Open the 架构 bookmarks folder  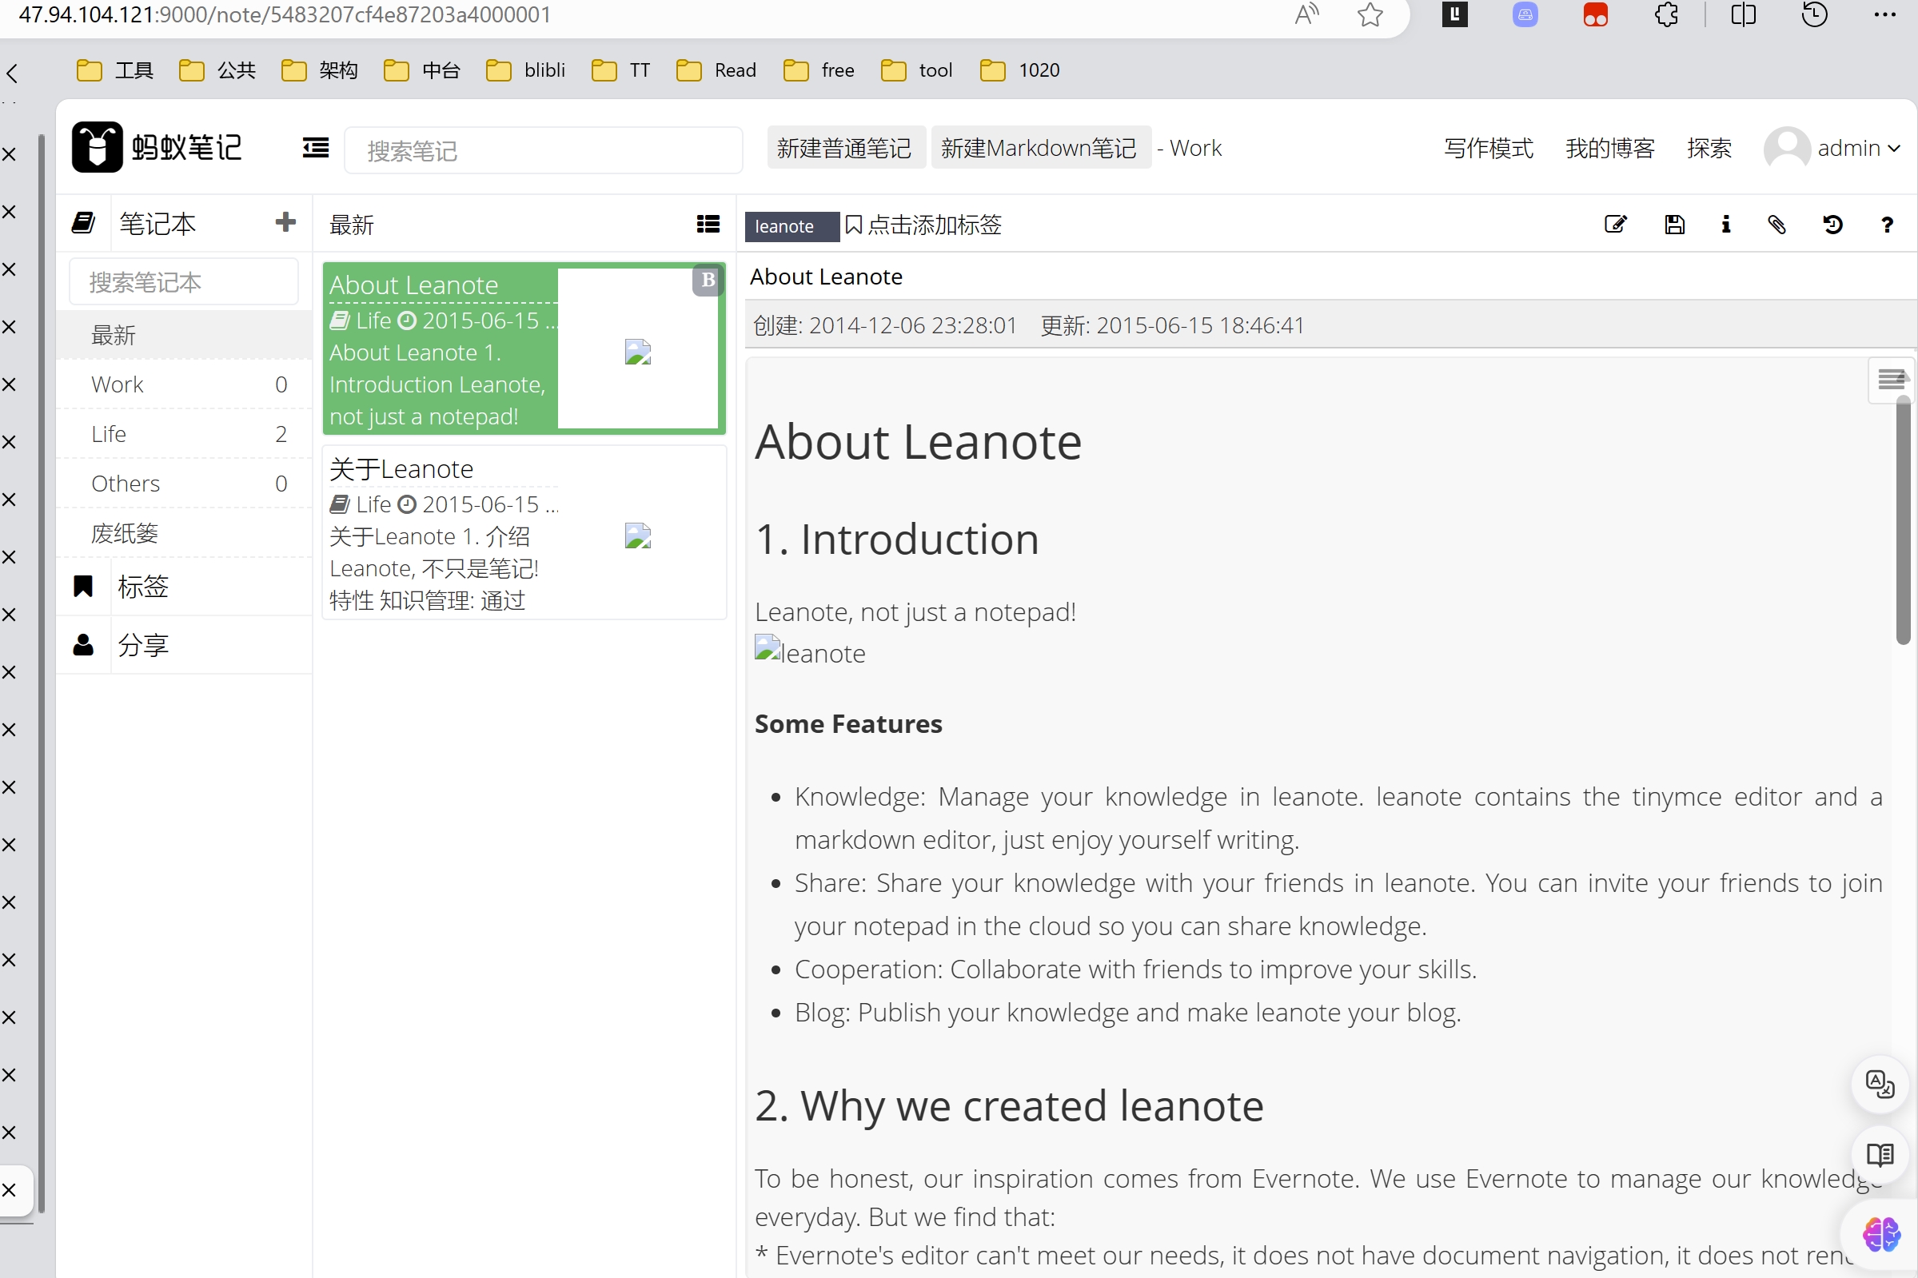coord(320,70)
